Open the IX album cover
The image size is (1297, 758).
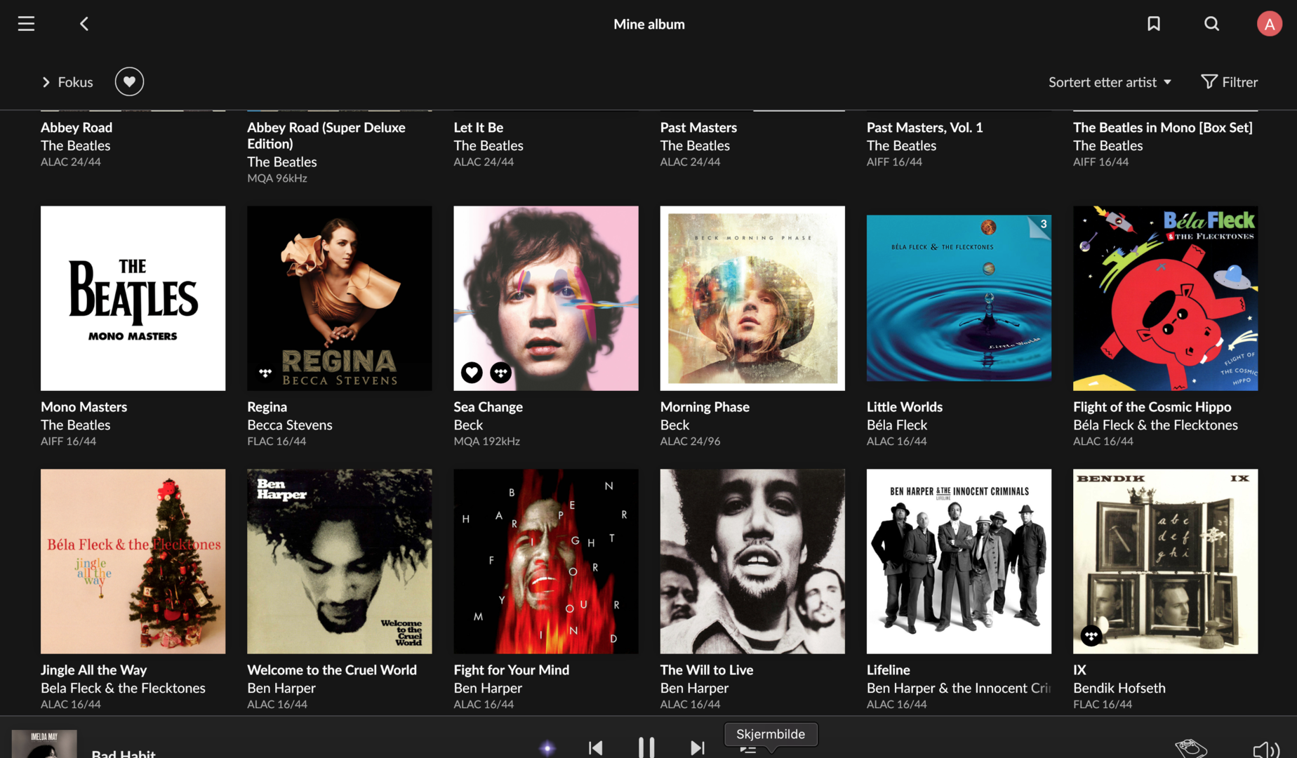1166,561
